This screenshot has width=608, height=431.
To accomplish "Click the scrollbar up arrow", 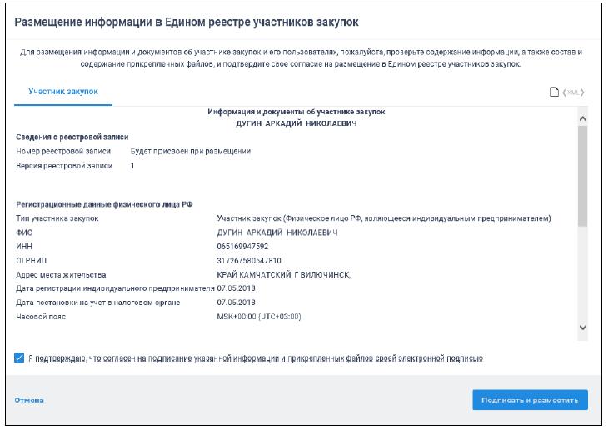I will (582, 119).
